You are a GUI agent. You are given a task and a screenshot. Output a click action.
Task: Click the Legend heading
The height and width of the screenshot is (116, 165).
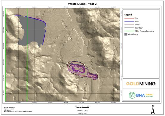(x=128, y=15)
